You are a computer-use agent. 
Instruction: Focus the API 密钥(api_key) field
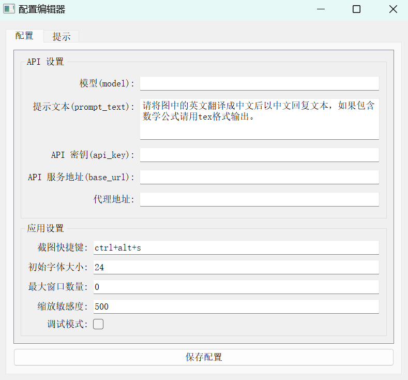[260, 155]
